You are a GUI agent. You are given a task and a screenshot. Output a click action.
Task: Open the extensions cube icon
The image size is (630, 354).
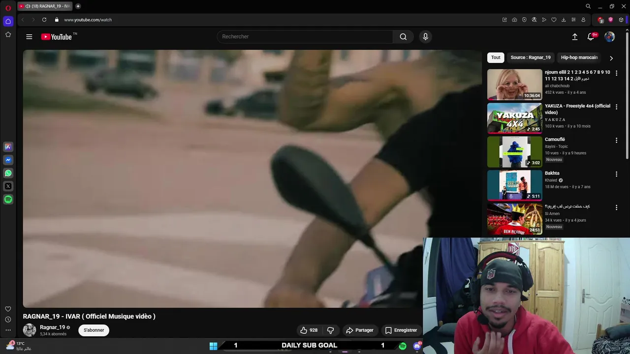point(621,20)
